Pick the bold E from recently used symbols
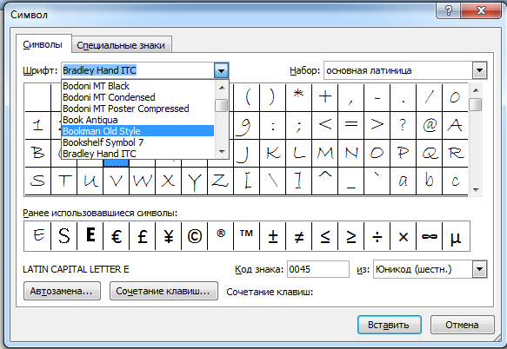Screen dimensions: 507x349 [x=90, y=236]
